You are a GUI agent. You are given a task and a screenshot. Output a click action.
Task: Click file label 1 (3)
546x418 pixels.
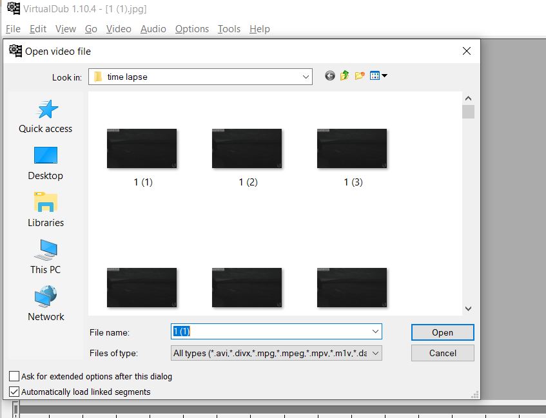pyautogui.click(x=353, y=182)
